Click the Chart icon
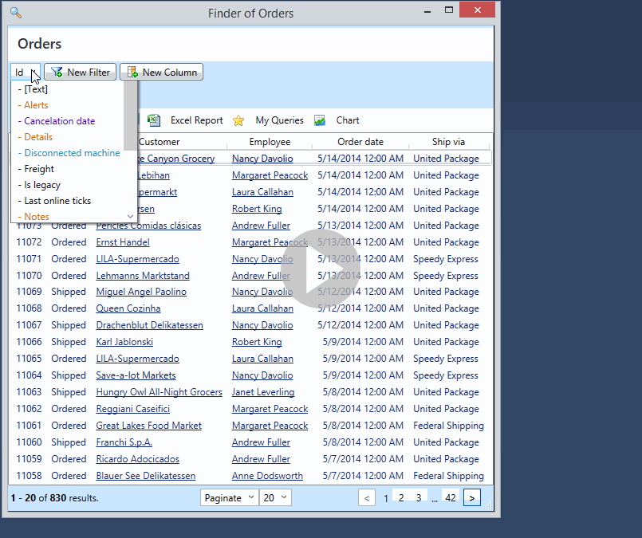This screenshot has height=538, width=642. pyautogui.click(x=320, y=120)
